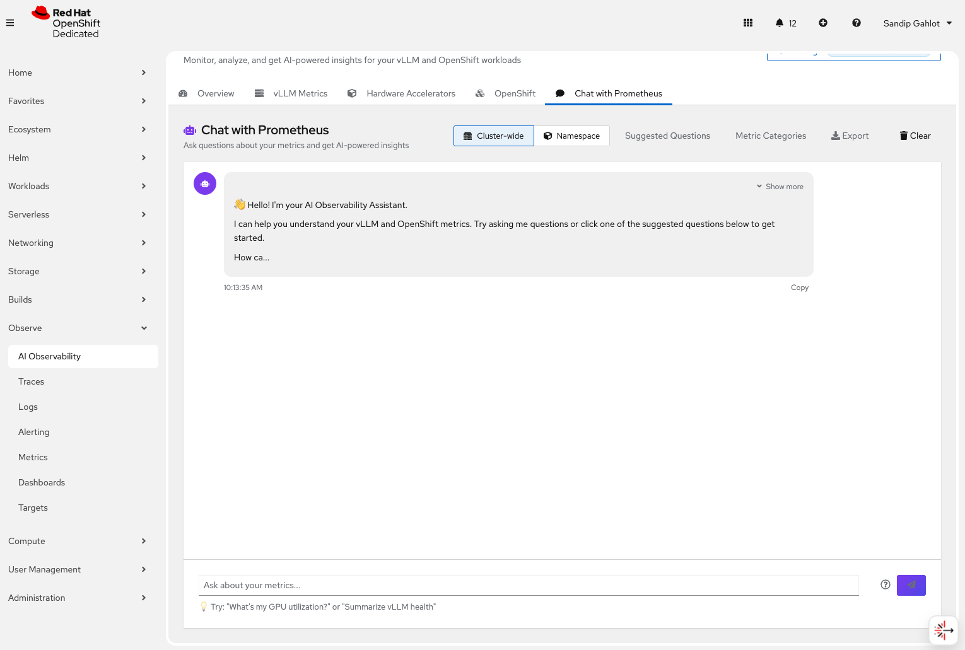Open the help question mark icon in header
The width and height of the screenshot is (965, 650).
(856, 23)
